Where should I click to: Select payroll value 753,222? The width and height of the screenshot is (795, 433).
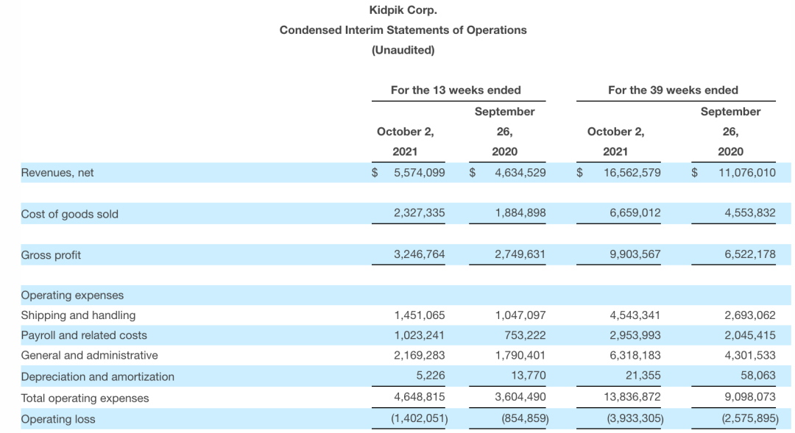[525, 335]
